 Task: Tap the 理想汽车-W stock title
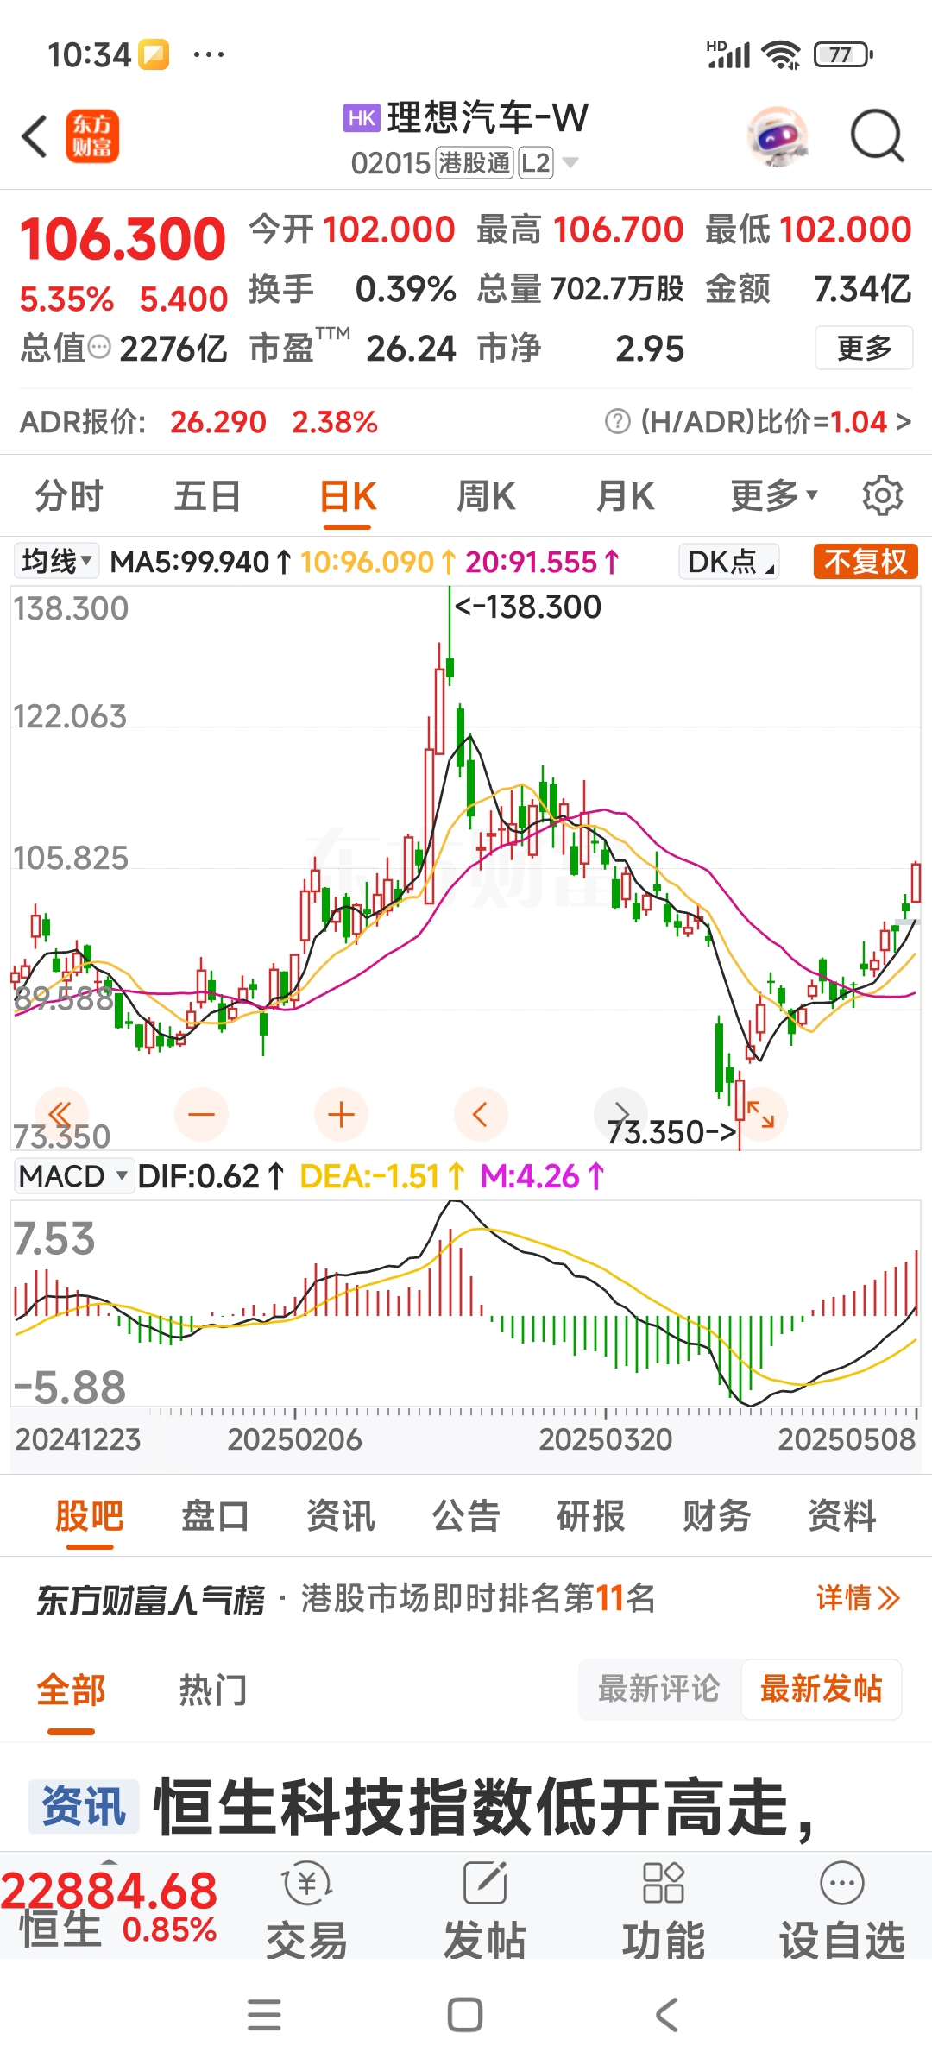[x=488, y=117]
